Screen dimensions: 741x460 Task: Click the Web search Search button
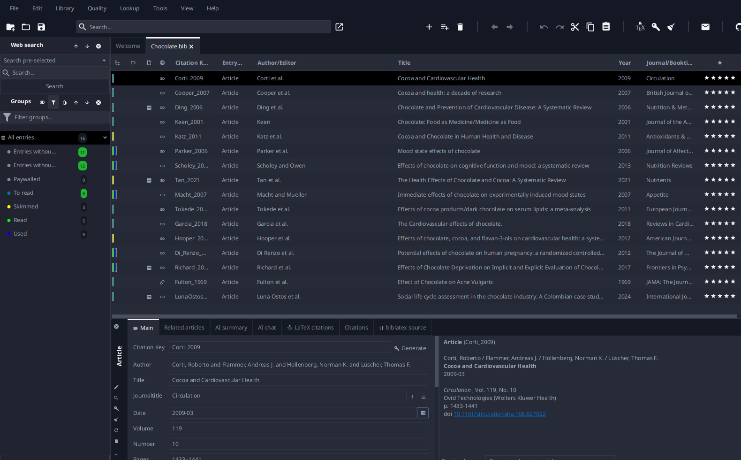pyautogui.click(x=55, y=86)
